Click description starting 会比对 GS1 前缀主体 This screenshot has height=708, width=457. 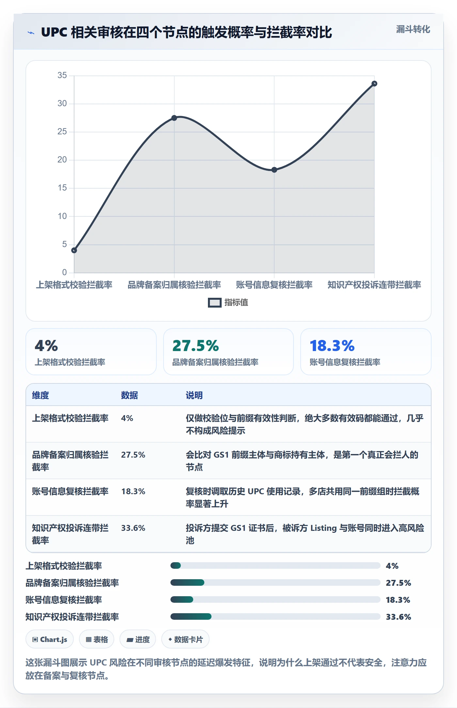(302, 461)
